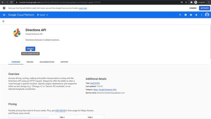The width and height of the screenshot is (211, 119).
Task: Click the TIER 2 column header
Action: (90, 117)
